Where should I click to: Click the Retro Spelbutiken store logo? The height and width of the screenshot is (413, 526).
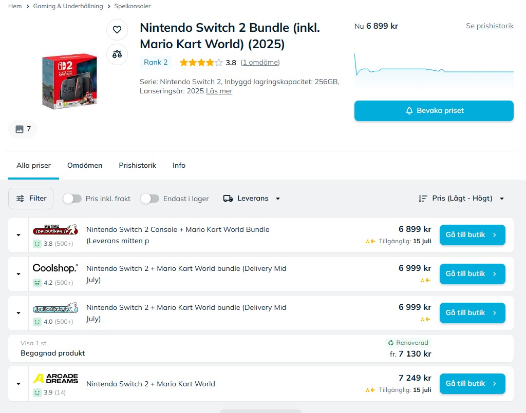coord(55,230)
